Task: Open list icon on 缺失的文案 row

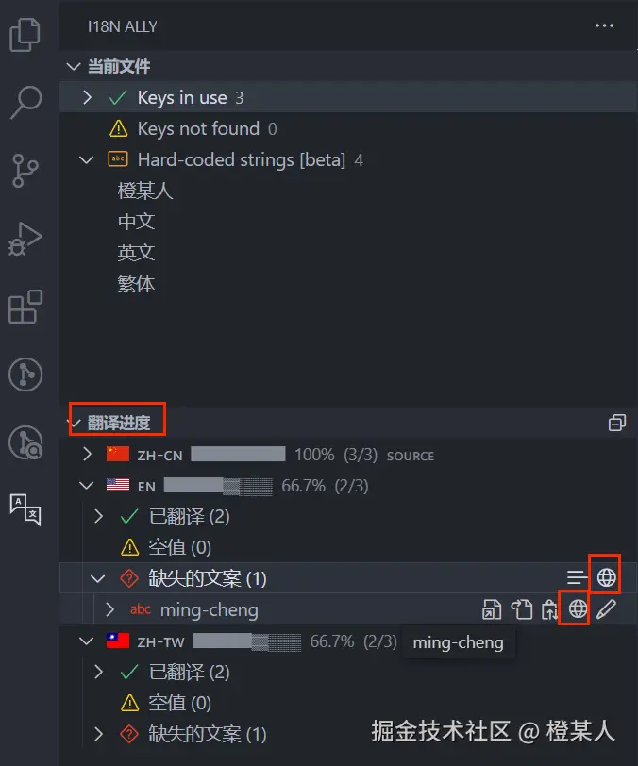Action: tap(577, 577)
